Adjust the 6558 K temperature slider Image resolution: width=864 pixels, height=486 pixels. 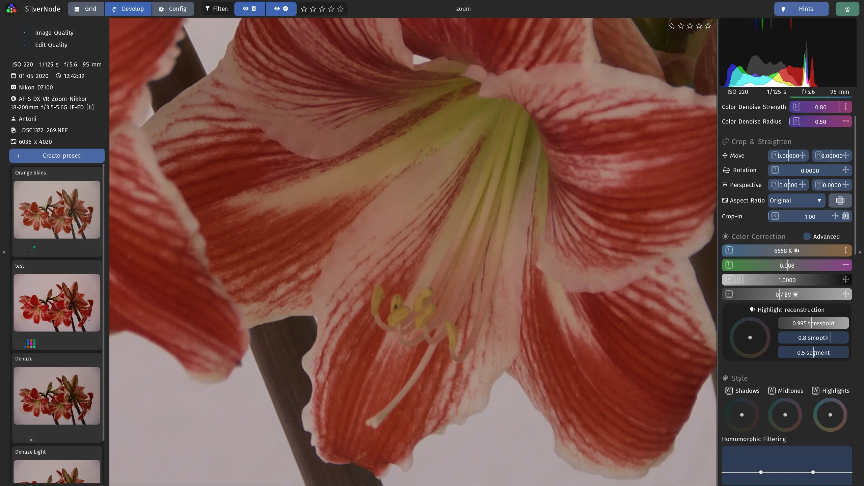[787, 251]
